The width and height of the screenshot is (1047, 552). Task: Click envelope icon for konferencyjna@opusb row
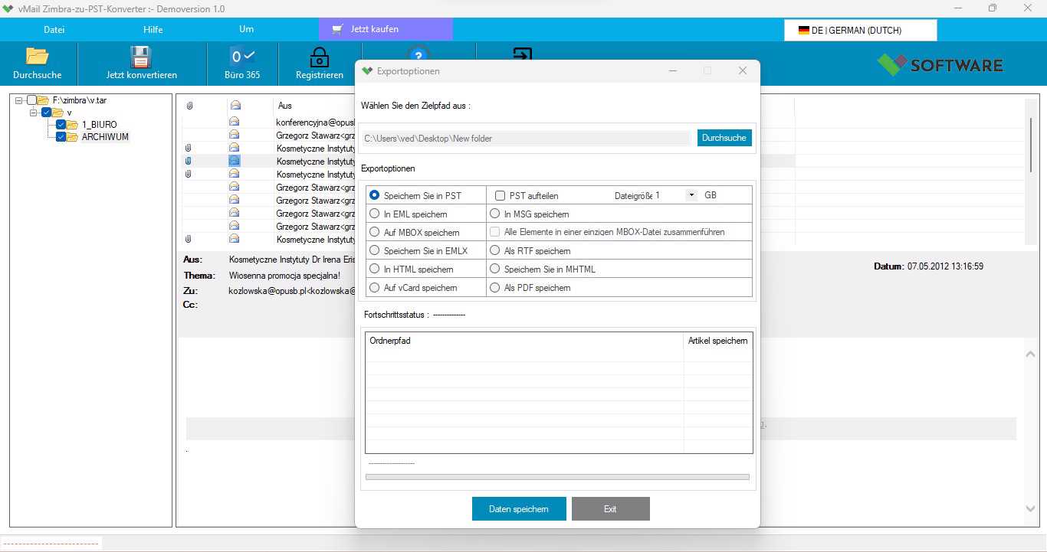point(235,121)
